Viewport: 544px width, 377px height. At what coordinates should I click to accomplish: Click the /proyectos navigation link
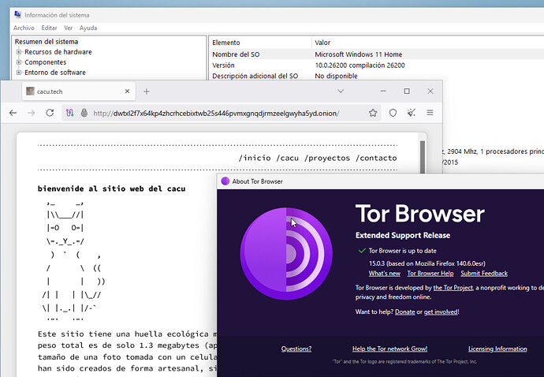click(x=327, y=158)
